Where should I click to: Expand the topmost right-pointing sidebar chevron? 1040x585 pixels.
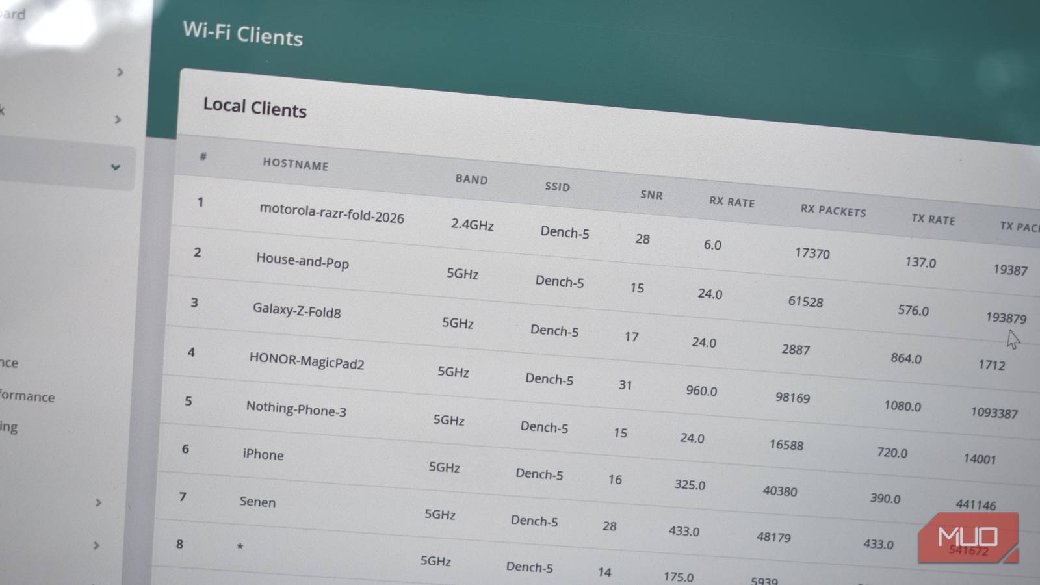click(120, 72)
